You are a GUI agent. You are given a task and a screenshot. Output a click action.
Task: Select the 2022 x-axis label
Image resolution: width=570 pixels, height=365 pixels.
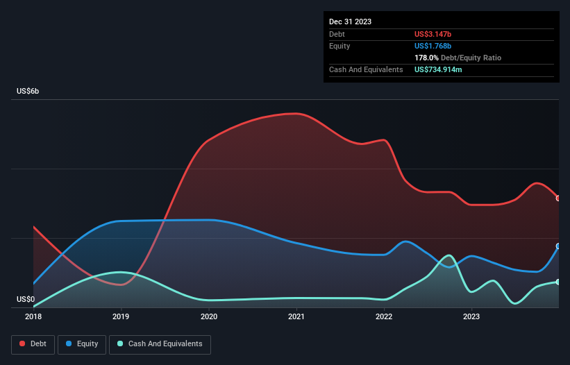[384, 316]
